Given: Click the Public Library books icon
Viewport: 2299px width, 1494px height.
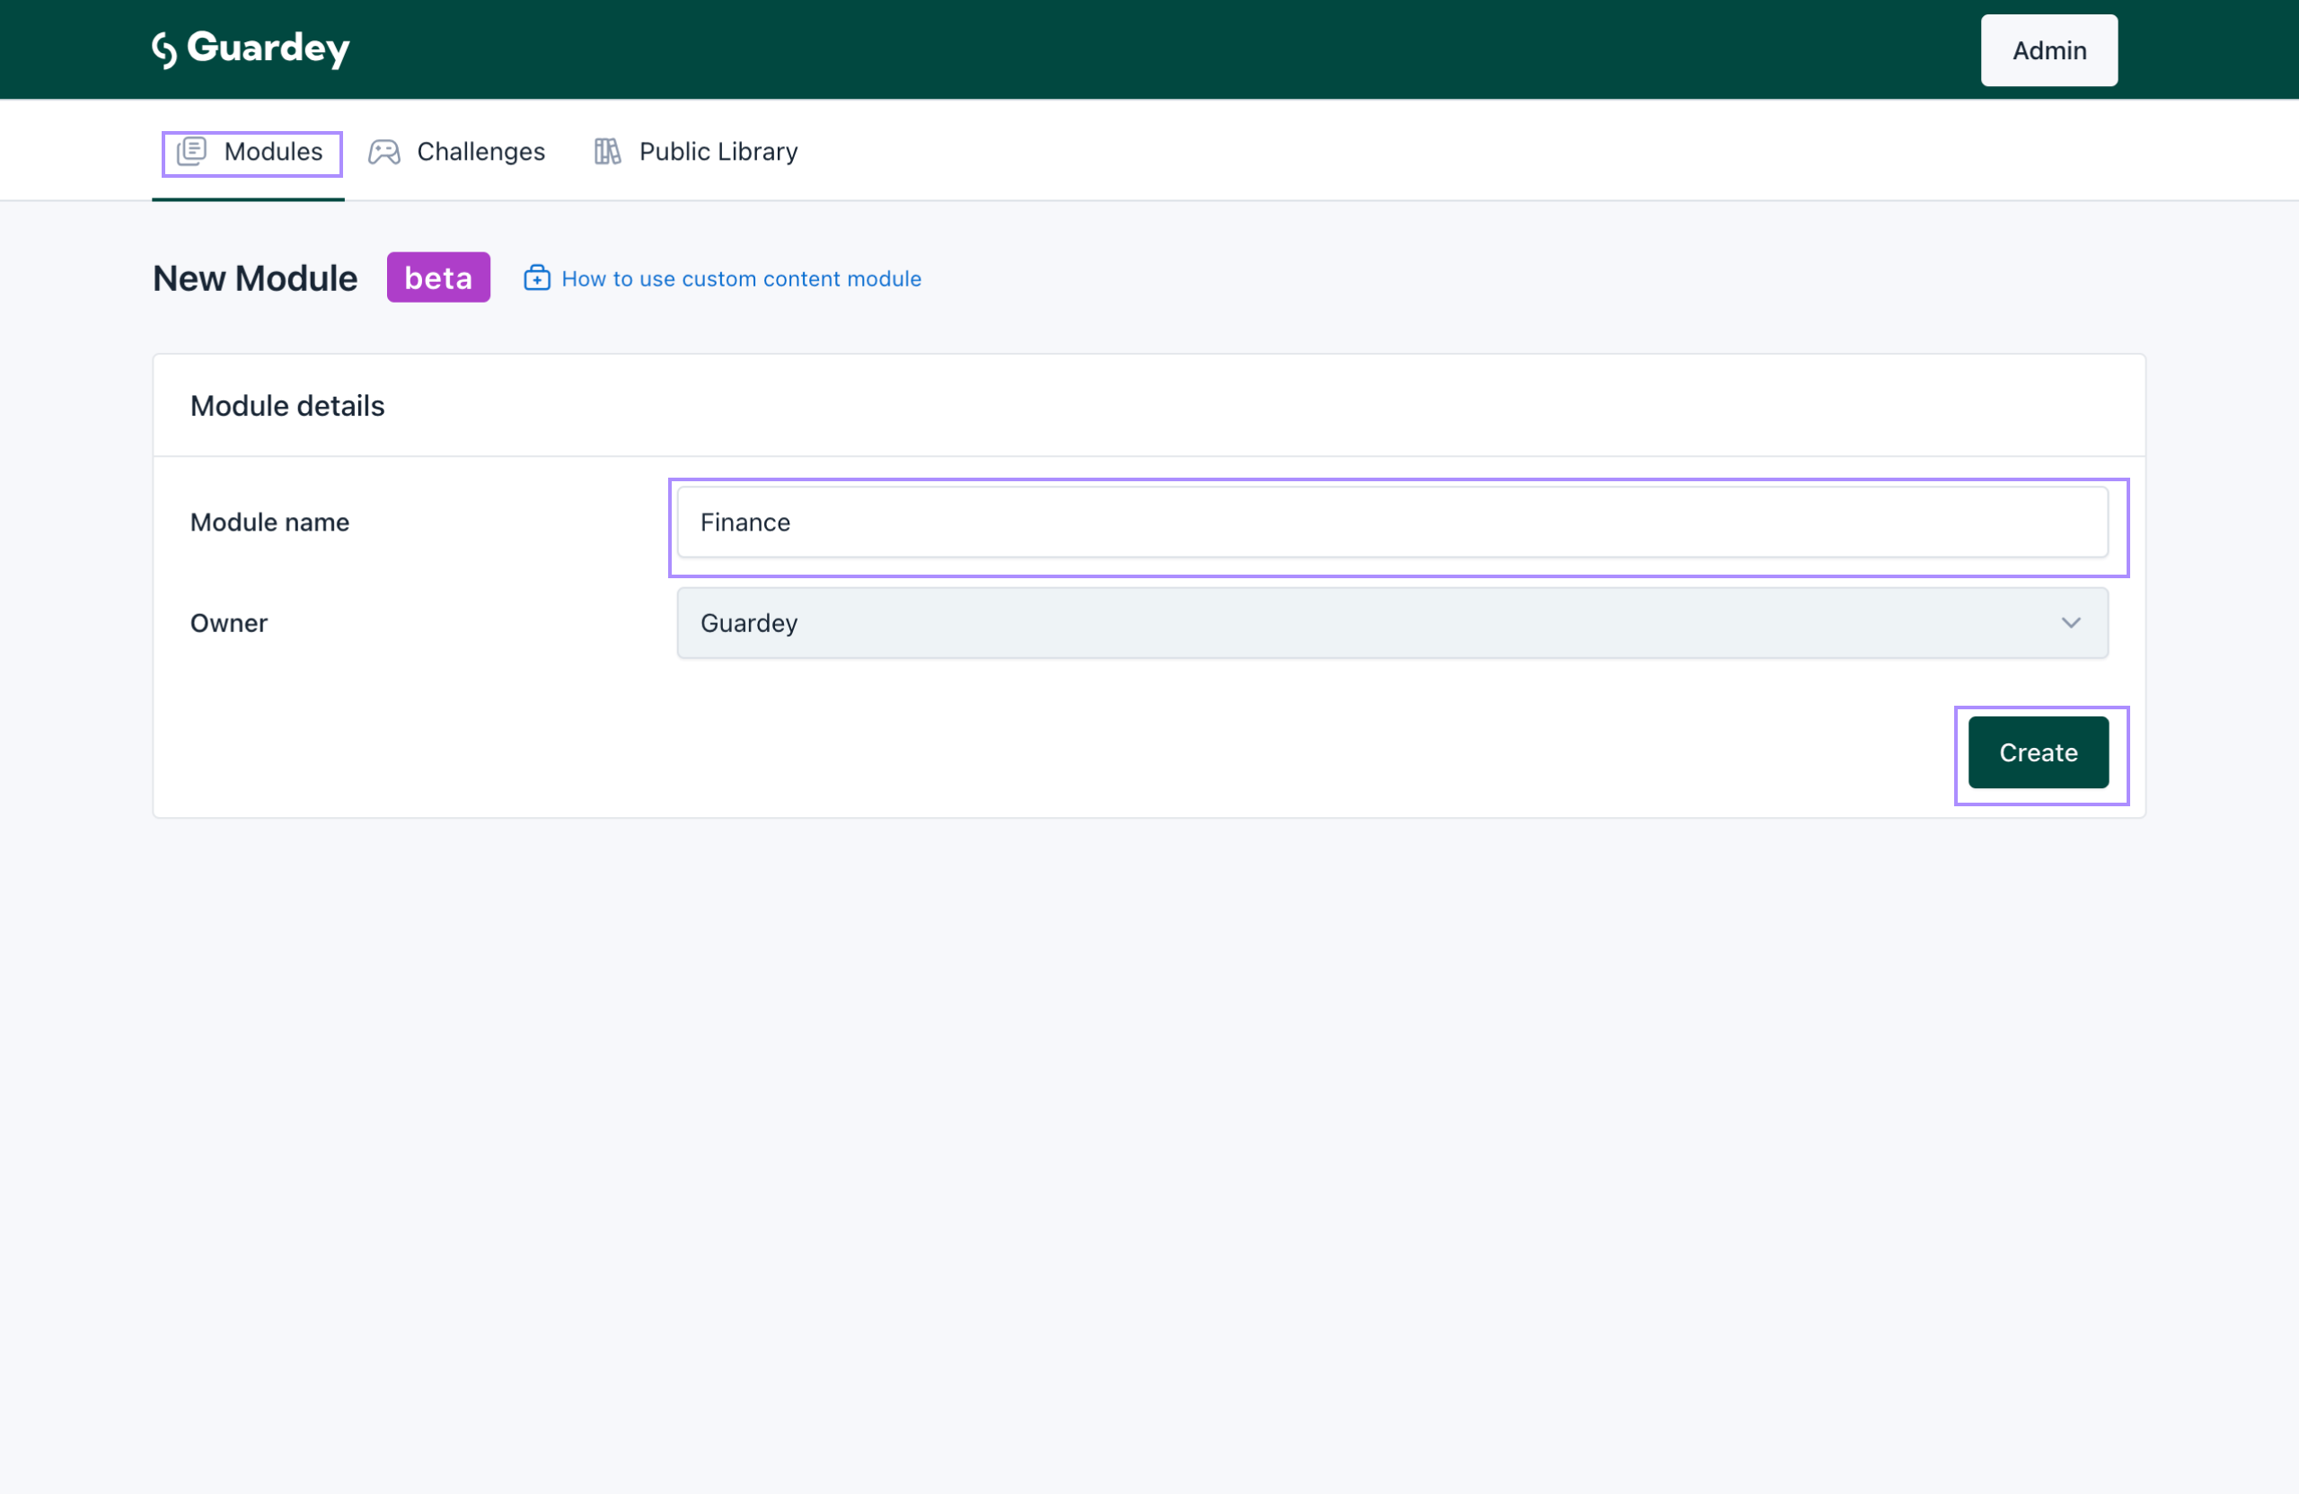Looking at the screenshot, I should (606, 152).
